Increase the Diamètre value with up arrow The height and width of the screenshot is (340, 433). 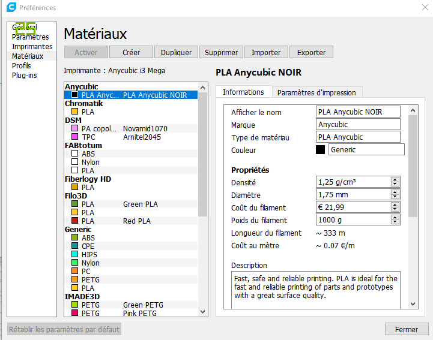pyautogui.click(x=395, y=192)
